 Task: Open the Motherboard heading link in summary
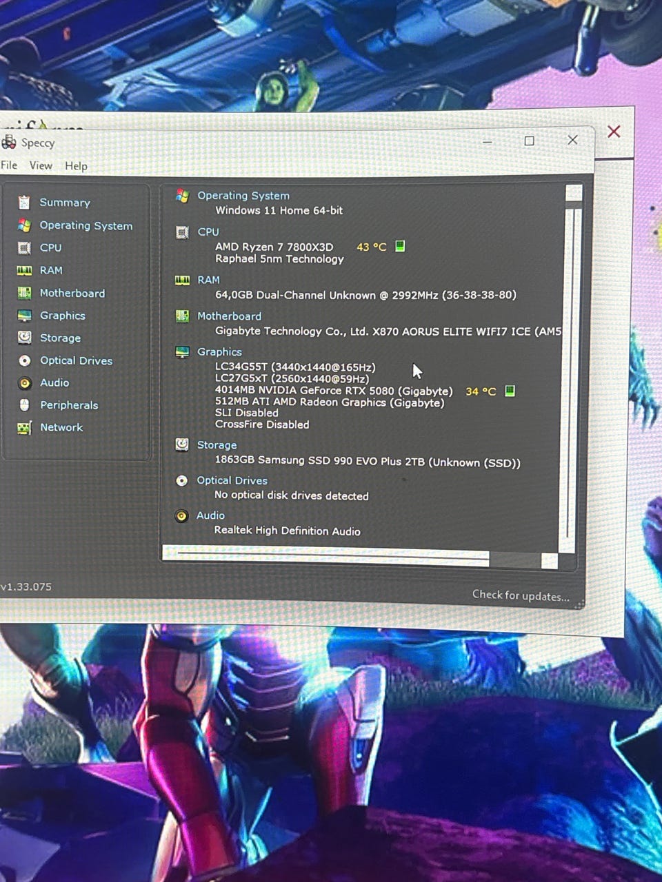point(230,316)
